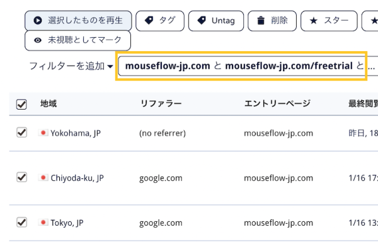The height and width of the screenshot is (242, 378).
Task: Uncheck the Tokyo, JP row checkbox
Action: 21,222
